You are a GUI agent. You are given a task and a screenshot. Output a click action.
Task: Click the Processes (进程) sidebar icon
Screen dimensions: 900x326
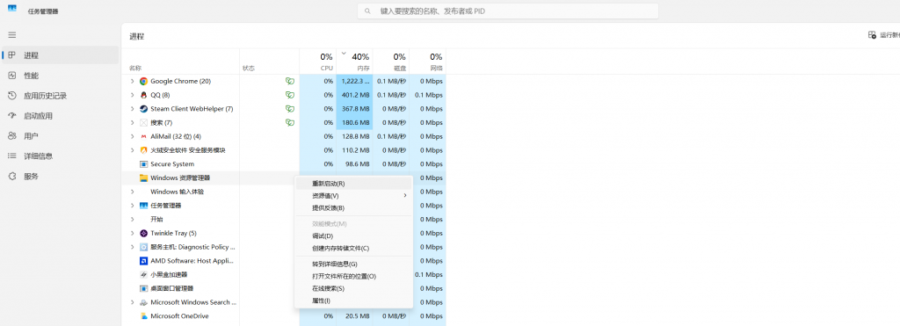point(12,55)
